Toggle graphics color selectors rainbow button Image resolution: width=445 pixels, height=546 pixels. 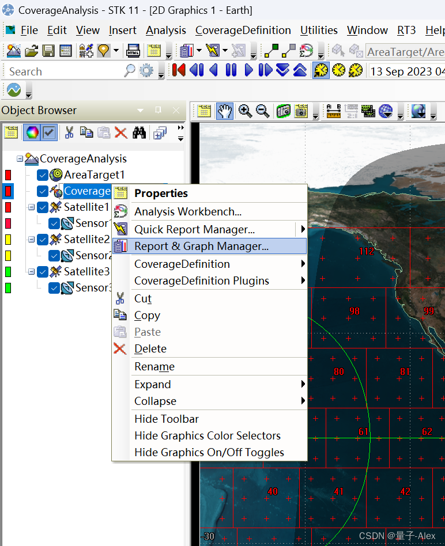coord(32,132)
